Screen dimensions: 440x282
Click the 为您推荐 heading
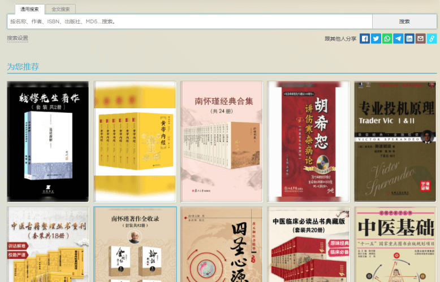(23, 67)
